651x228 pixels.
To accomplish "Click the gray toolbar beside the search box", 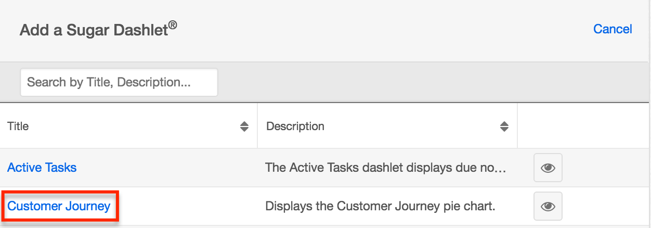I will click(x=416, y=82).
